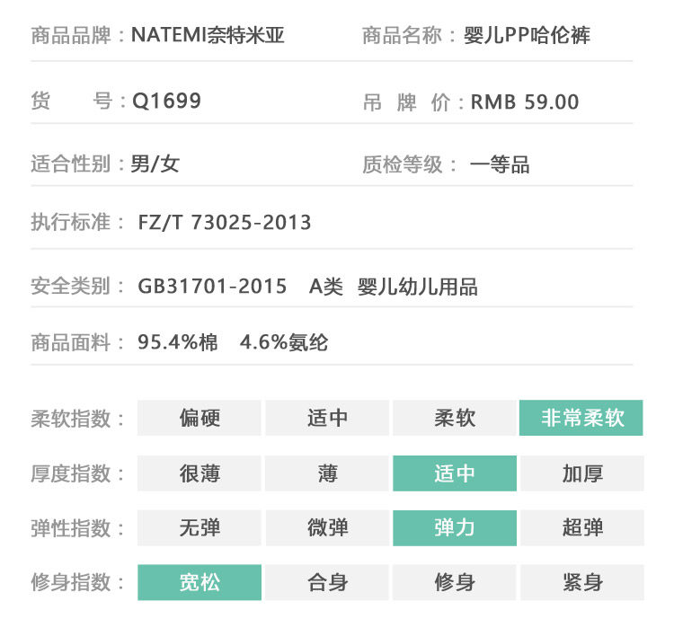This screenshot has width=674, height=619.
Task: Select the 偏硬 softness option
Action: point(199,418)
